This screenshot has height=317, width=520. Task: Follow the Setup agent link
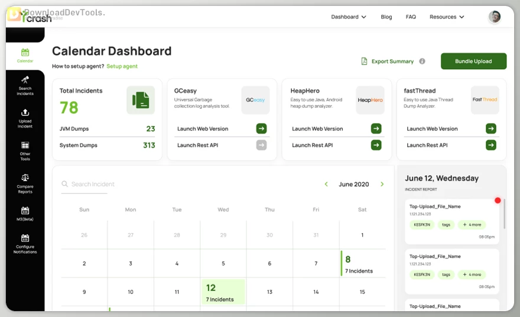pos(122,66)
